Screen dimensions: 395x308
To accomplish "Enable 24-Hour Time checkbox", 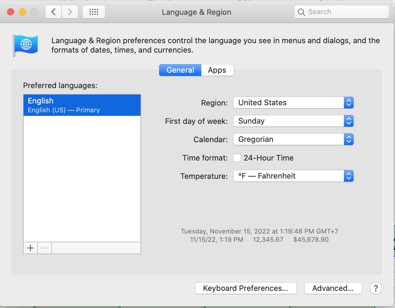I will point(237,158).
